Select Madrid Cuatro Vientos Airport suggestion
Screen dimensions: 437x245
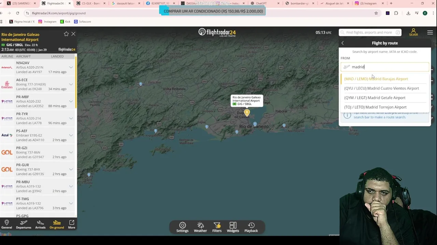point(384,88)
